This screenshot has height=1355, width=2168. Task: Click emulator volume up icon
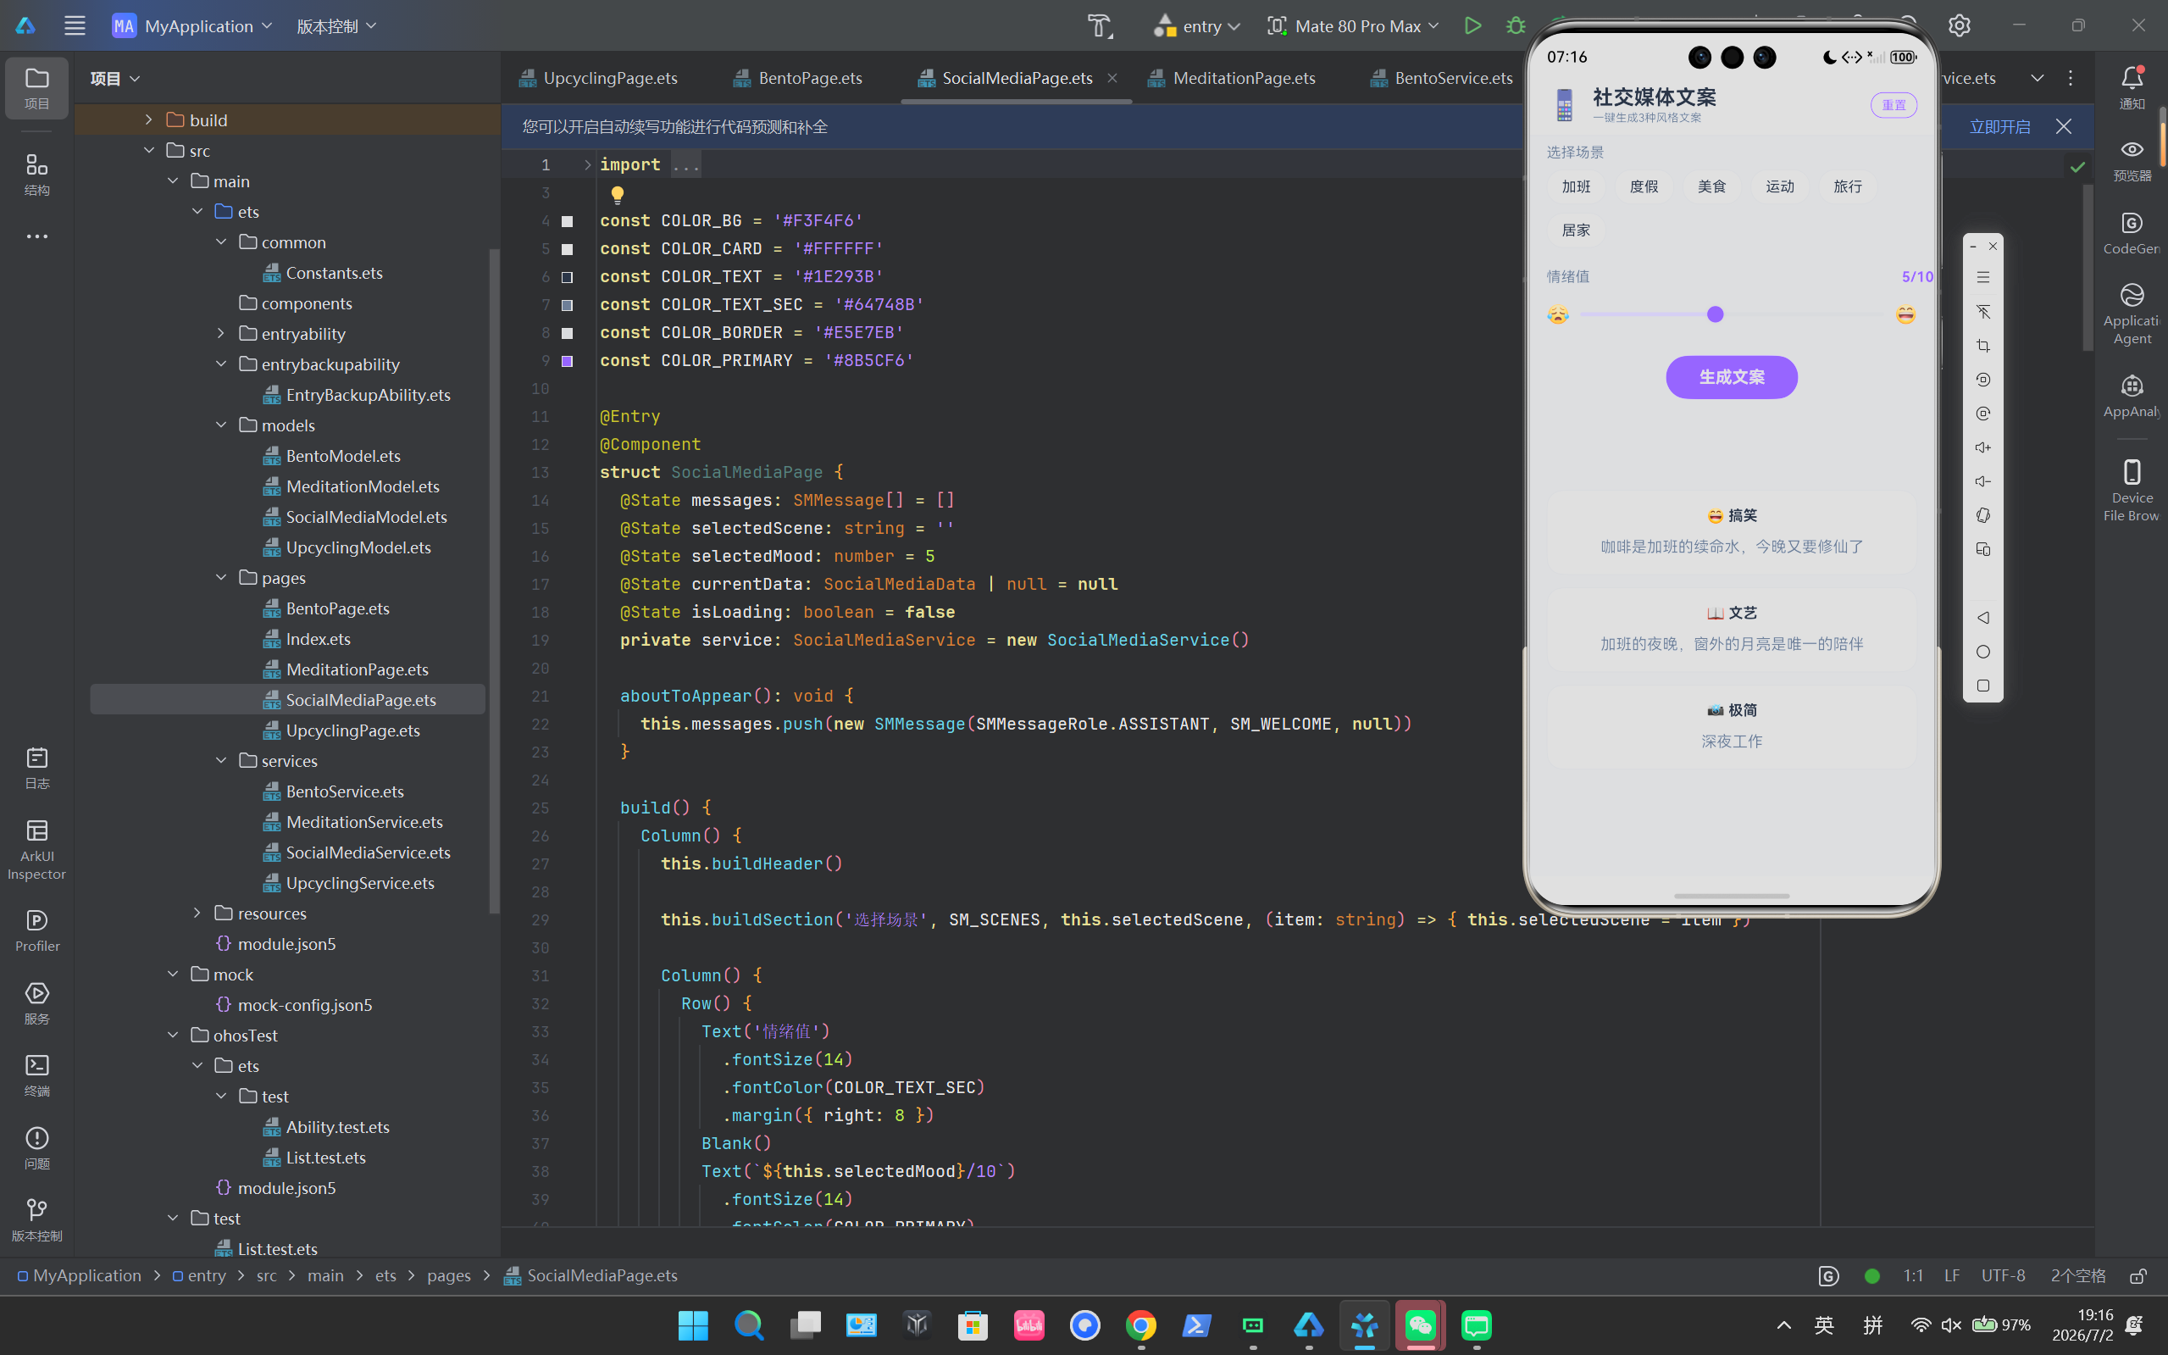(1982, 447)
